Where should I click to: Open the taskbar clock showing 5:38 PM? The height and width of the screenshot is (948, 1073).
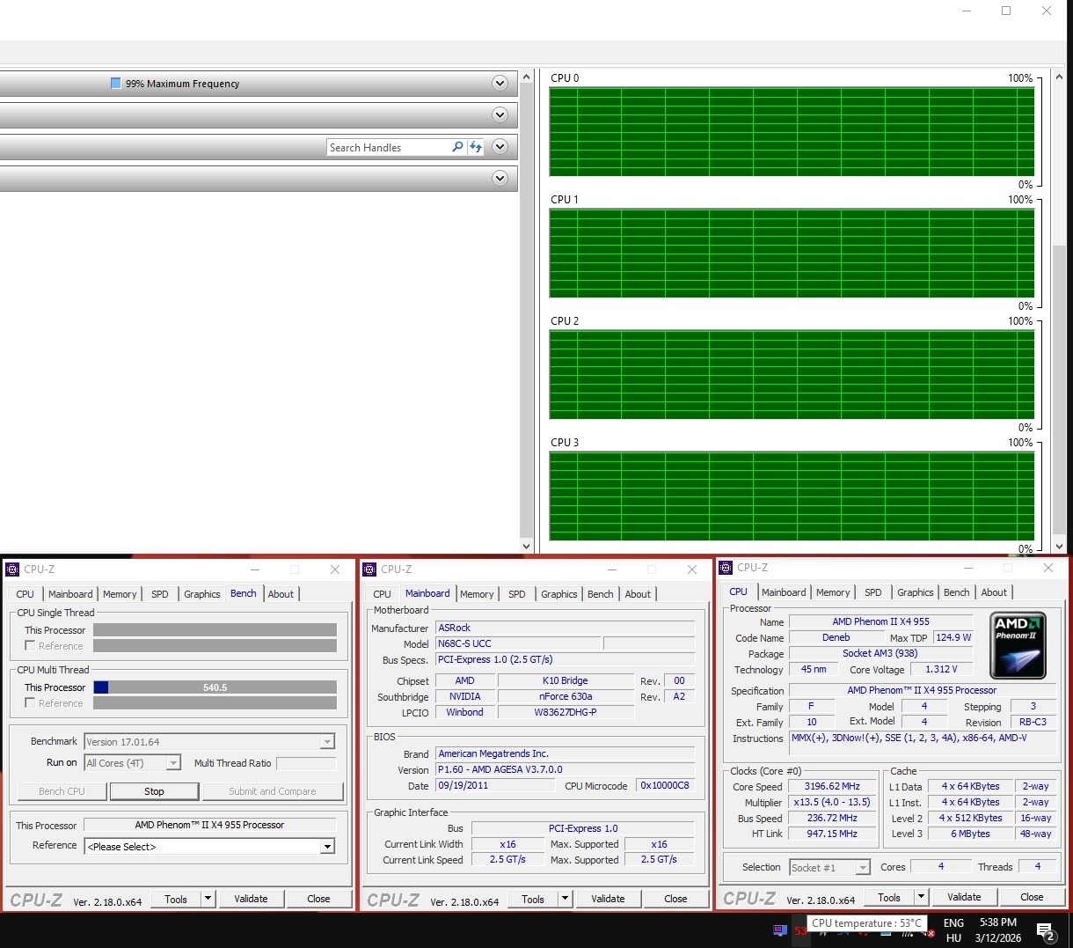pos(998,930)
